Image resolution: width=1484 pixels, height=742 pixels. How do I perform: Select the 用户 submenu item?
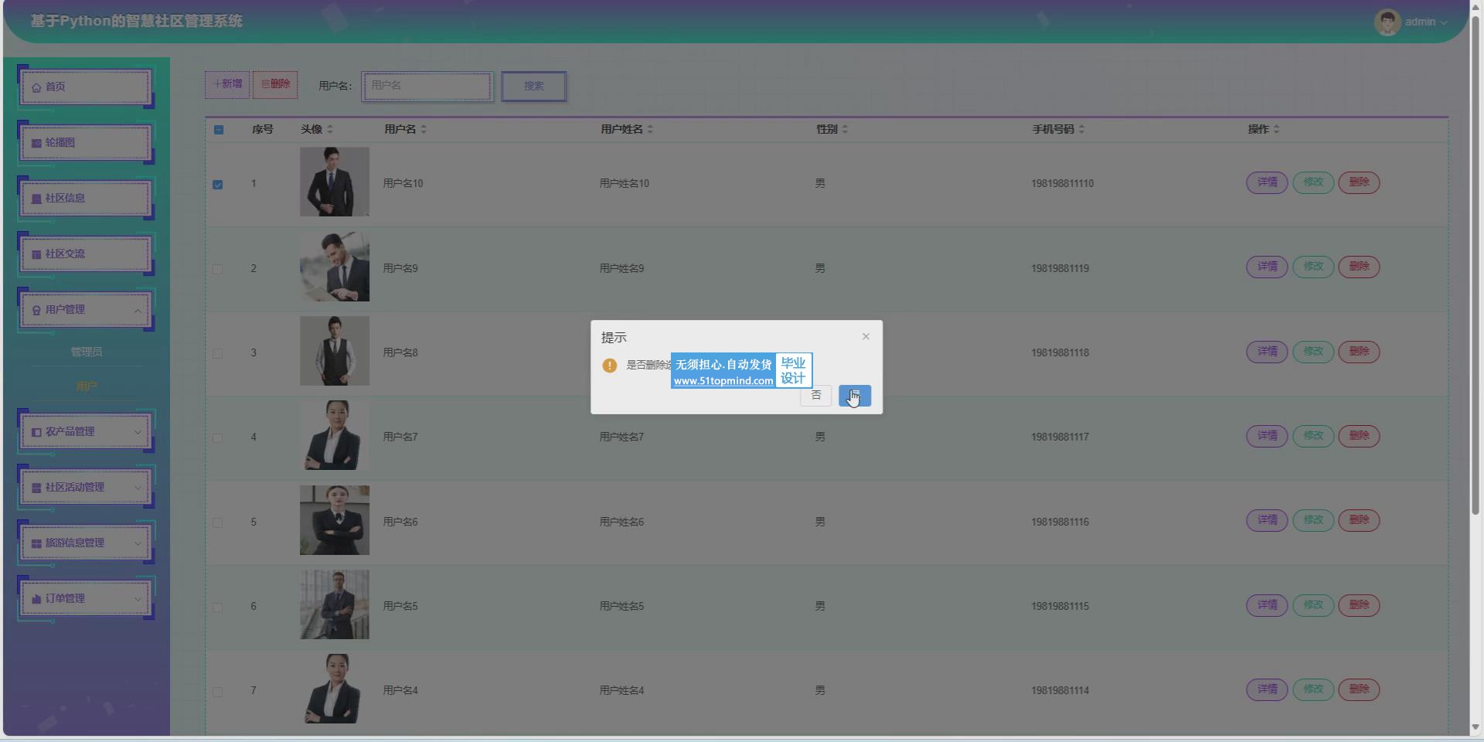(x=87, y=386)
